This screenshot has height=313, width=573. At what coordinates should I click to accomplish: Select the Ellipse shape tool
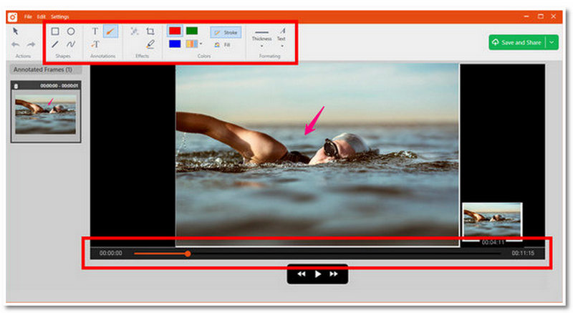[71, 32]
